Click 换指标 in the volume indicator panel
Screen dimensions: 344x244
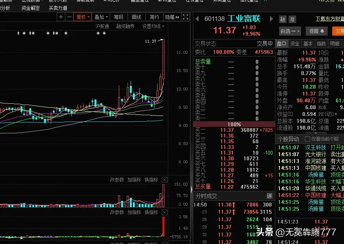click(x=151, y=180)
